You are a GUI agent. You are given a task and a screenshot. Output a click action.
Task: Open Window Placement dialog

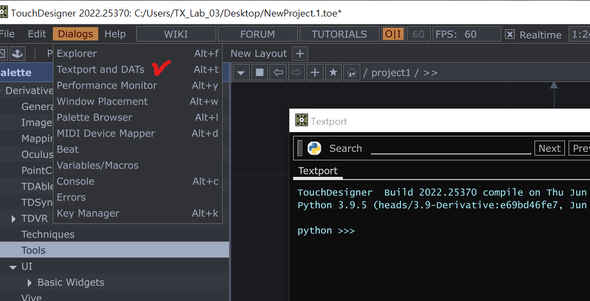coord(138,101)
